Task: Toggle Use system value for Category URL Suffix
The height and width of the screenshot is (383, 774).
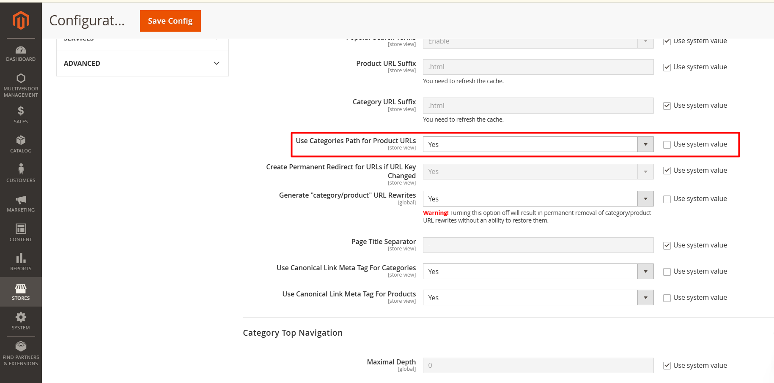Action: pyautogui.click(x=667, y=106)
